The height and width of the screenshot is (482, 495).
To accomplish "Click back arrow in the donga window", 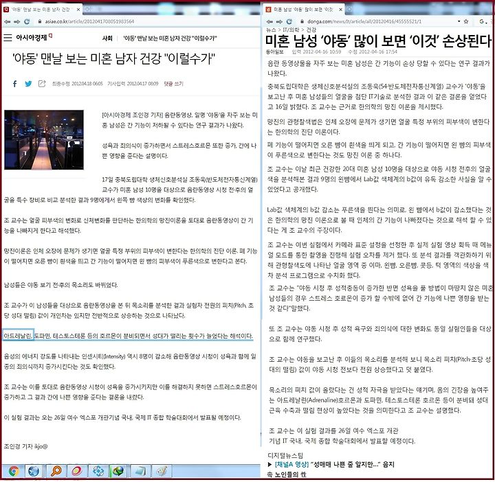I will point(269,21).
